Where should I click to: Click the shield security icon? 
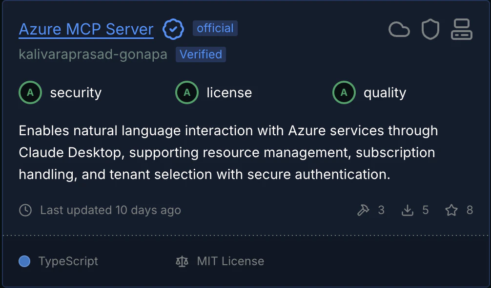430,29
